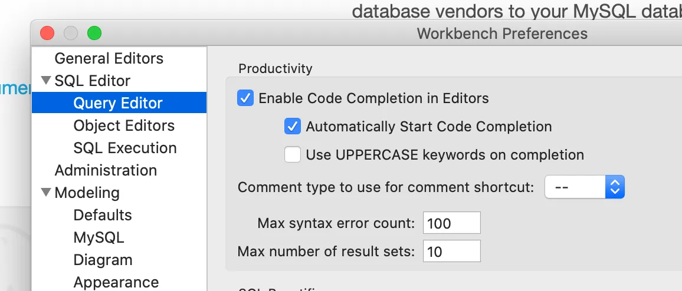682x291 pixels.
Task: Click the Max syntax error count field
Action: (x=451, y=223)
